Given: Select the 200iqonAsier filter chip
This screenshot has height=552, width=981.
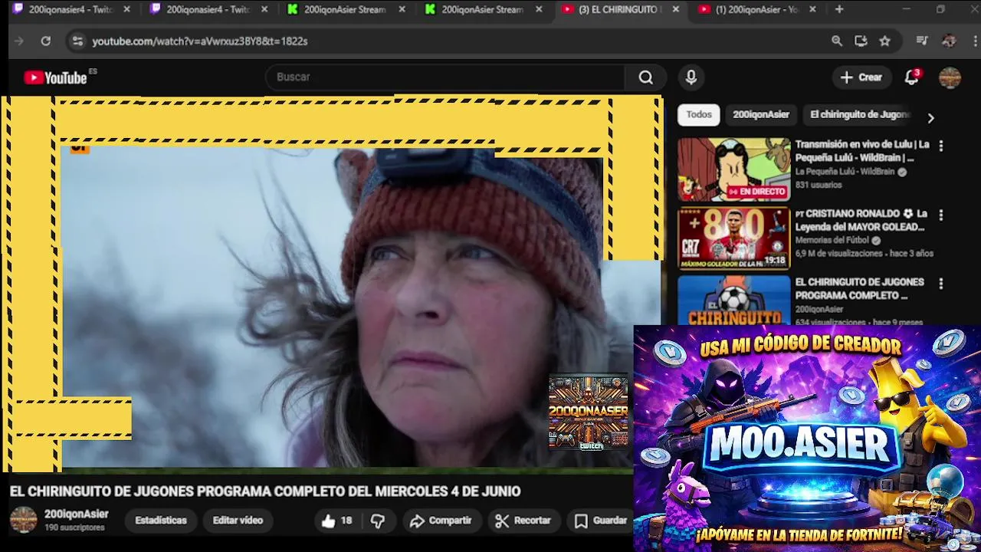Looking at the screenshot, I should (x=761, y=114).
